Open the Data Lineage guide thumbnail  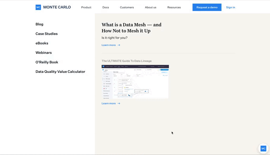point(135,82)
